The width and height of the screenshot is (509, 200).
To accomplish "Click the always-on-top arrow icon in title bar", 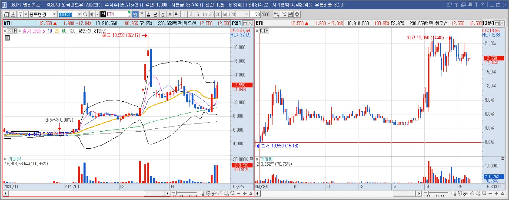I will tap(456, 5).
